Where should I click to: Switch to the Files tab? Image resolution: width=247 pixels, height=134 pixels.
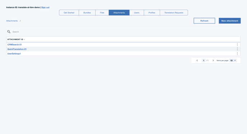point(102,13)
